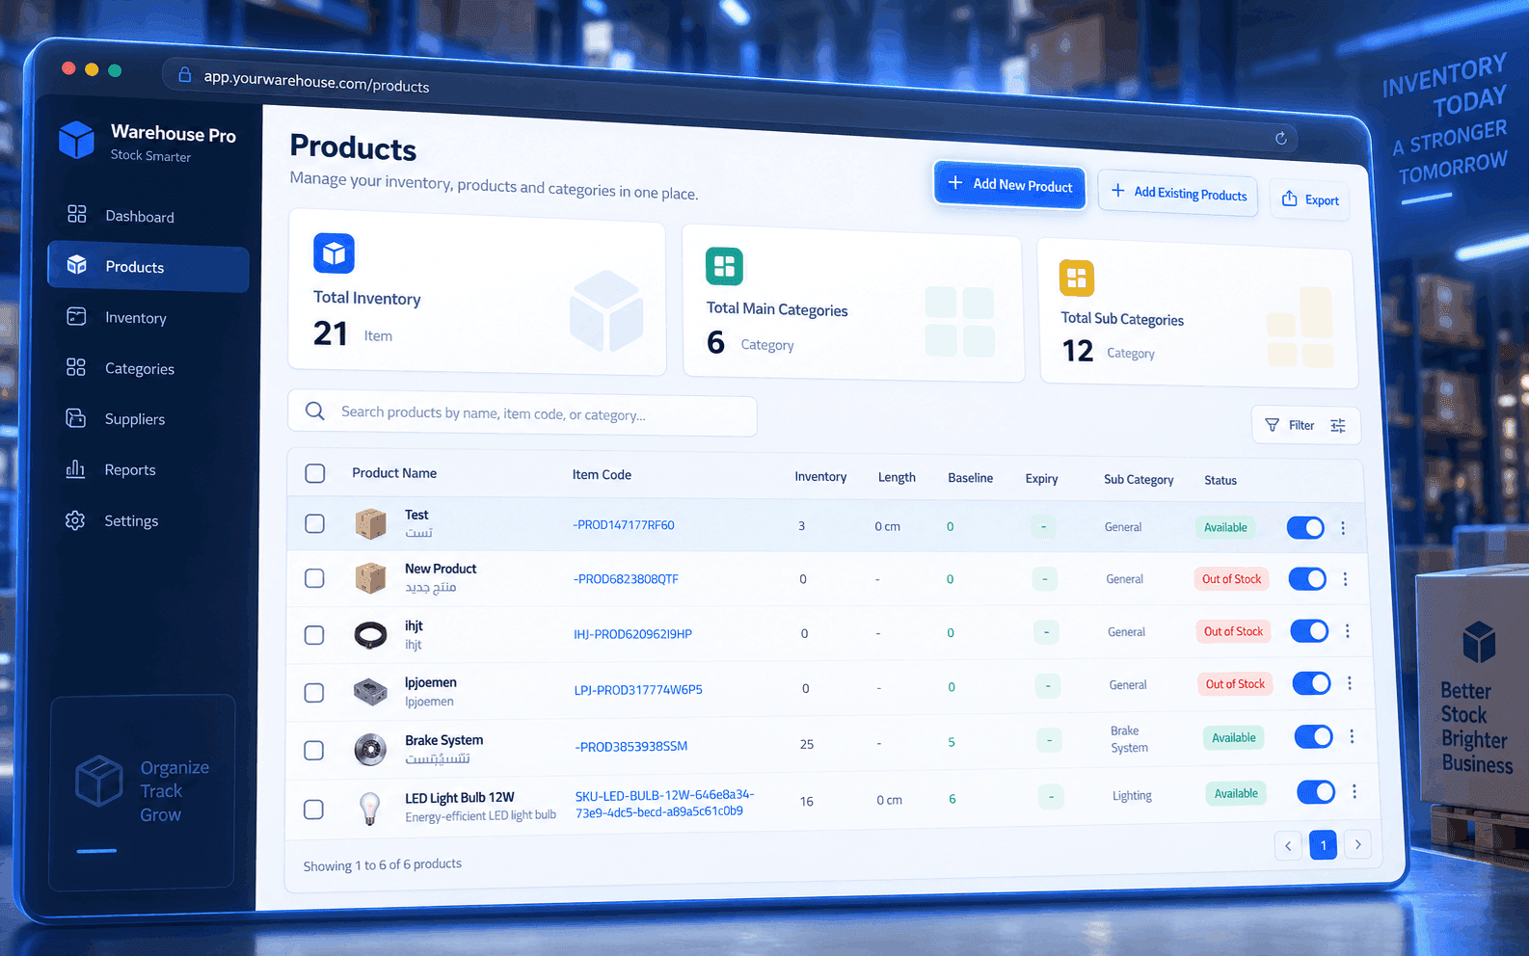1529x956 pixels.
Task: Open the Filter button
Action: 1305,425
